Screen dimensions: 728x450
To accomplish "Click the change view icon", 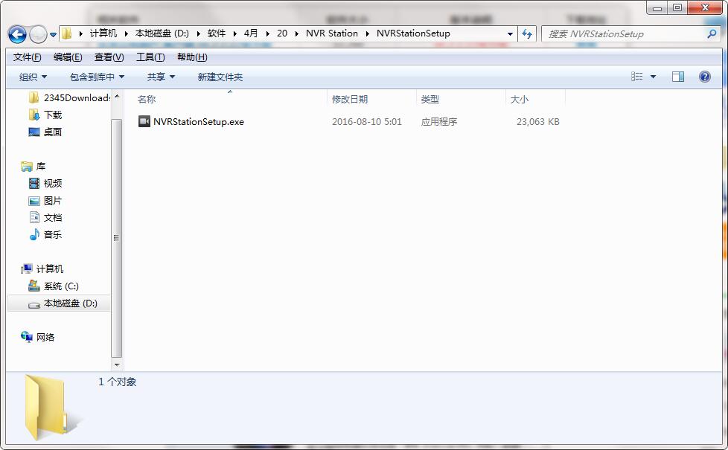I will 637,77.
